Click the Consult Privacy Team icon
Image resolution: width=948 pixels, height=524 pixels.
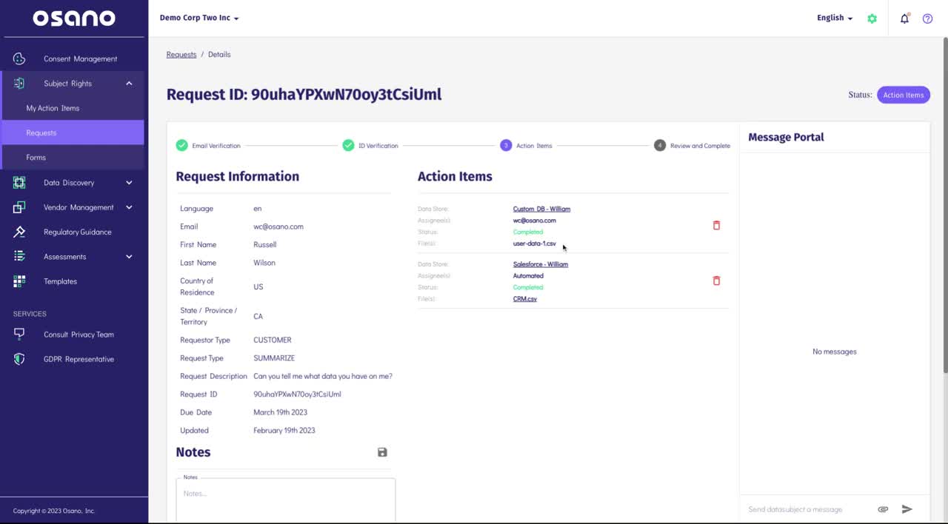pos(19,335)
